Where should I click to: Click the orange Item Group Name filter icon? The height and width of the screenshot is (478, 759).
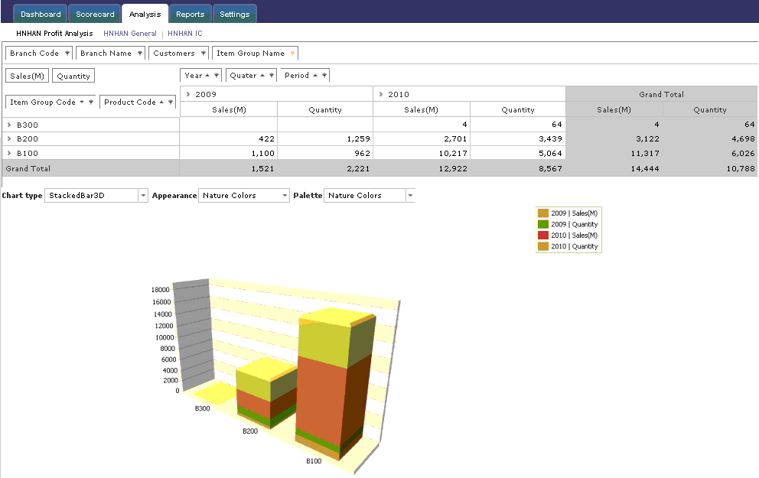[292, 54]
